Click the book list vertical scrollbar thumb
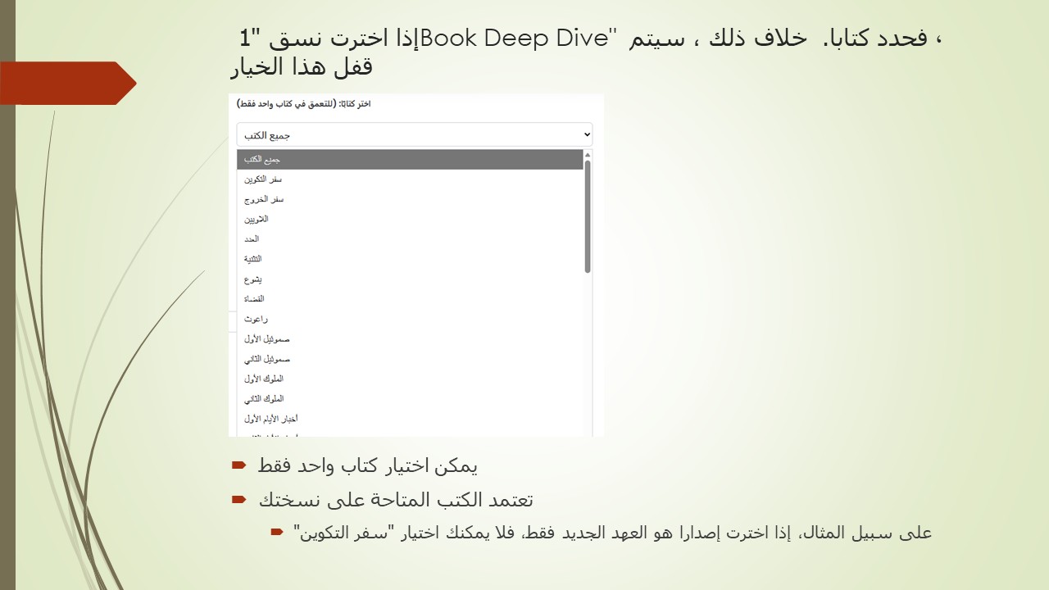Screen dimensions: 1049x590 click(x=588, y=217)
